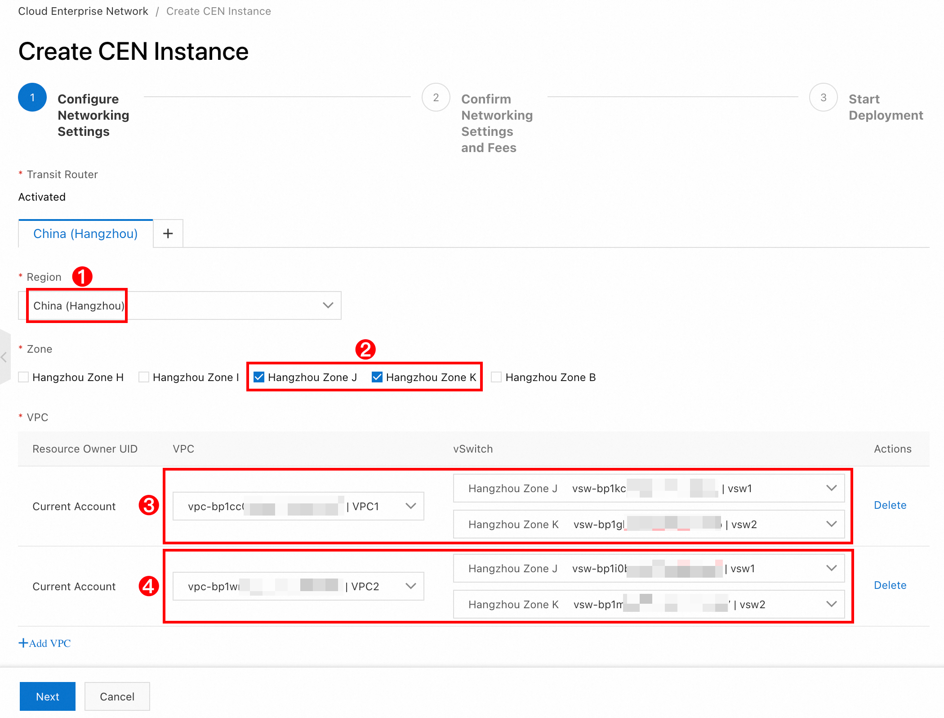Click the Actions column header
This screenshot has width=944, height=718.
pyautogui.click(x=893, y=449)
